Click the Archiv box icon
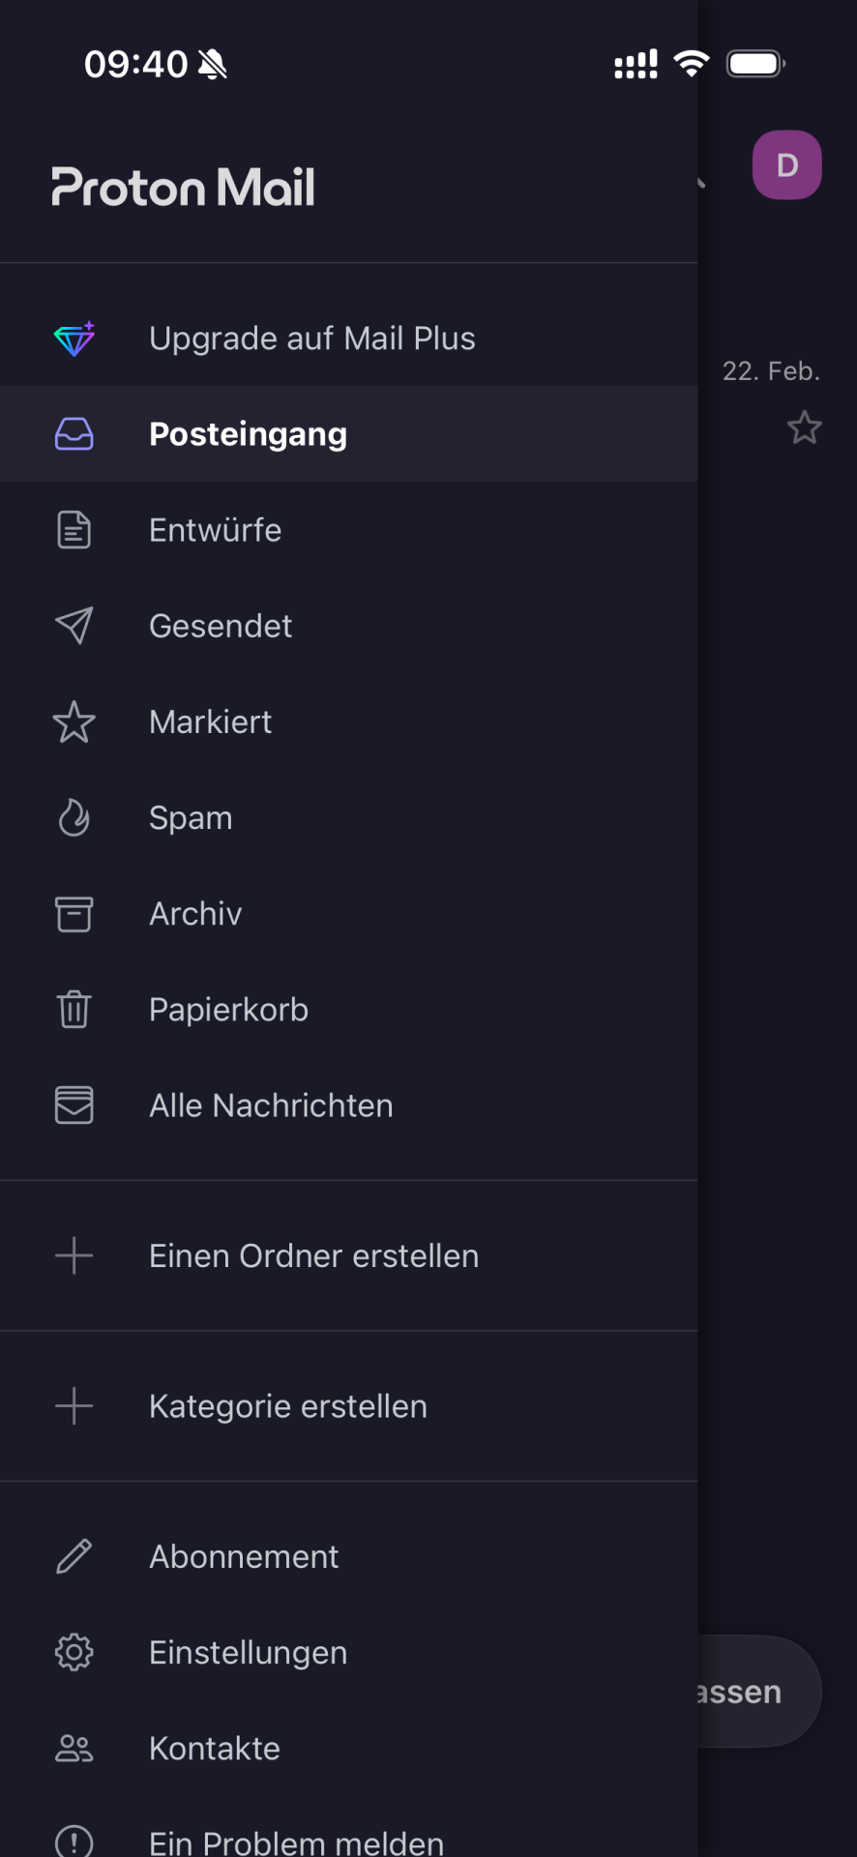This screenshot has height=1857, width=857. (74, 914)
